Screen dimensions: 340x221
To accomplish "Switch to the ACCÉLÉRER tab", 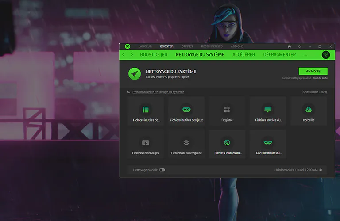I will 244,55.
